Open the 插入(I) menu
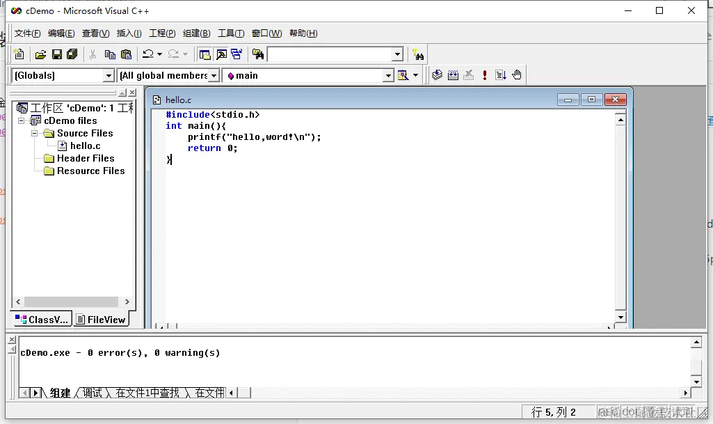 click(129, 33)
